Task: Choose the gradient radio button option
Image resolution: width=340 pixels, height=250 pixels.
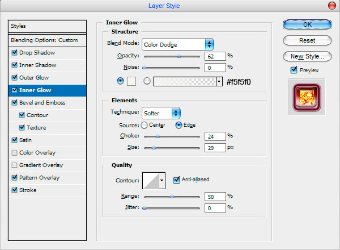Action: coord(147,81)
